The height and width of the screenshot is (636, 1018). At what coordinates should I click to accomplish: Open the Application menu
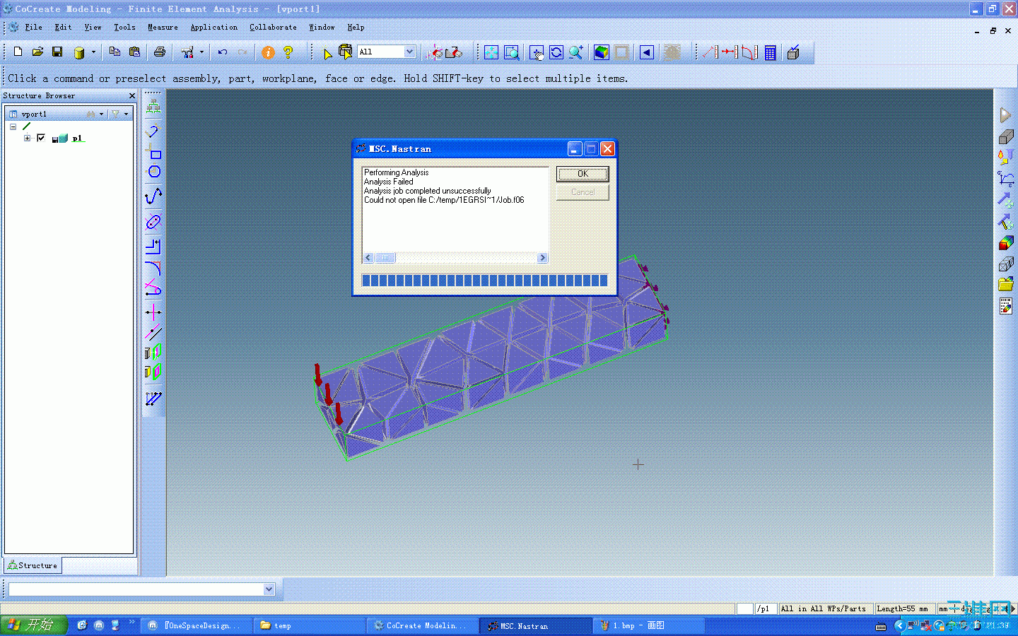coord(213,27)
